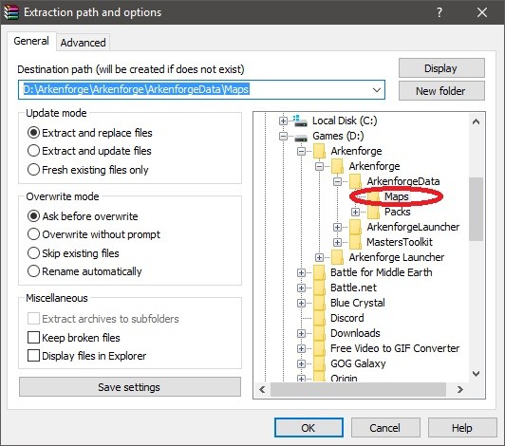
Task: Click the folder tree vertical scrollbar thumb
Action: coord(476,209)
